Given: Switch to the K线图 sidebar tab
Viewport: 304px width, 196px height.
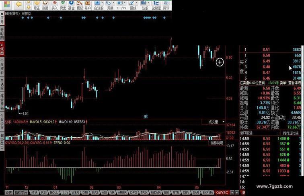Looking at the screenshot, I should tap(2, 49).
